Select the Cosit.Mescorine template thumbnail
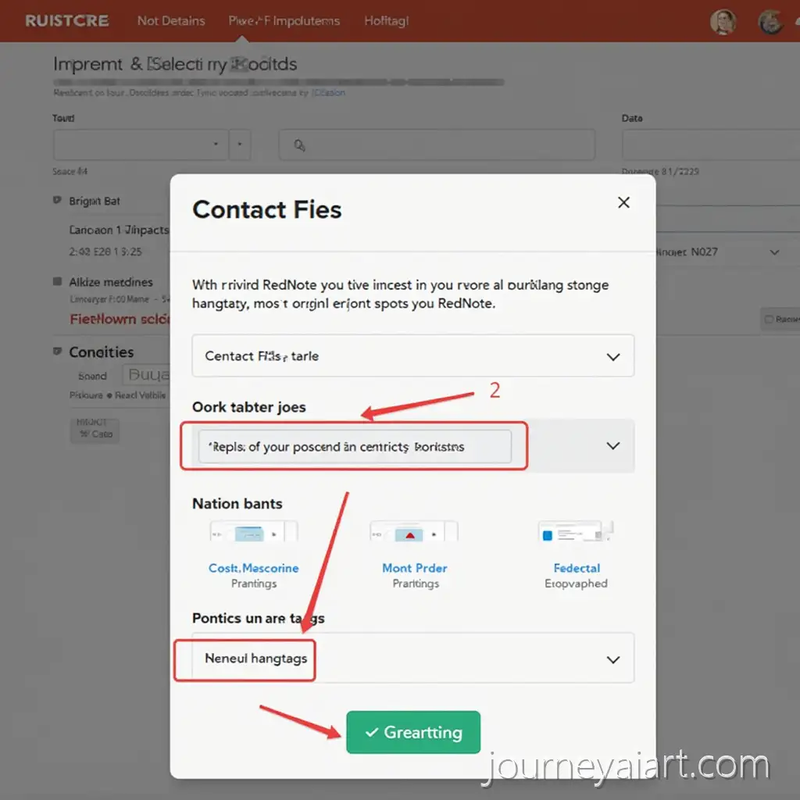 click(254, 533)
